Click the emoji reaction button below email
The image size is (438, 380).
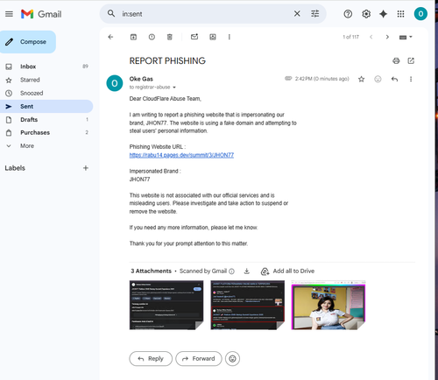(232, 358)
